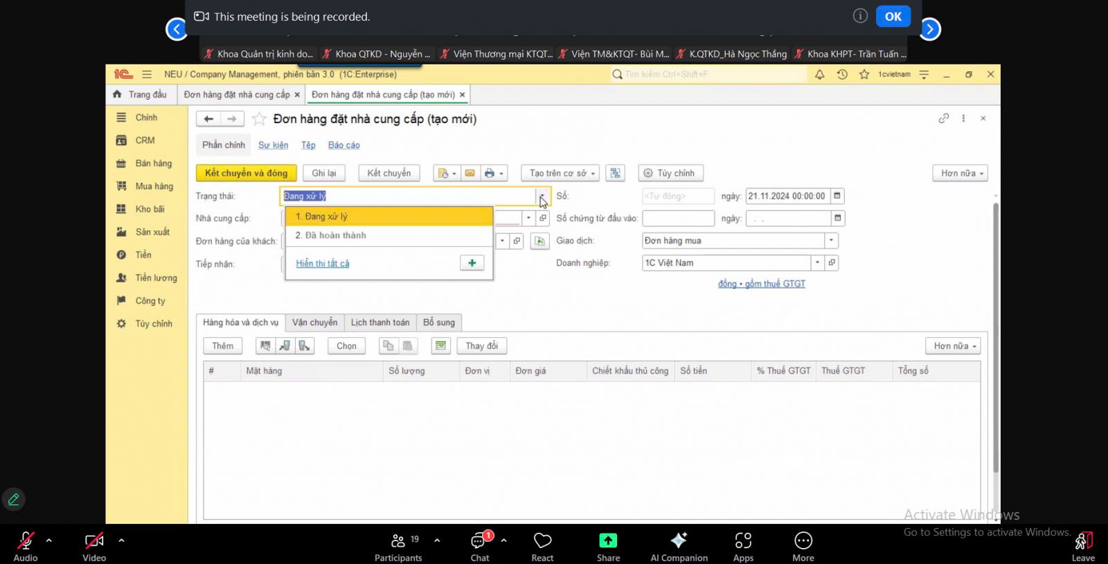Open the 'Tạo trên cơ sở' dropdown
This screenshot has height=564, width=1108.
pos(562,173)
